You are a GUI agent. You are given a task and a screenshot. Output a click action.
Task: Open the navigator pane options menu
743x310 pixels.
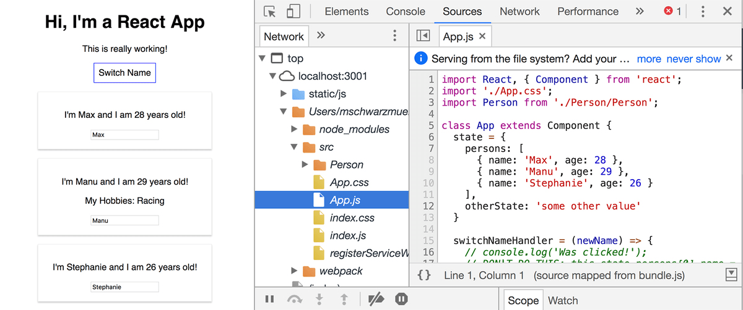point(394,36)
